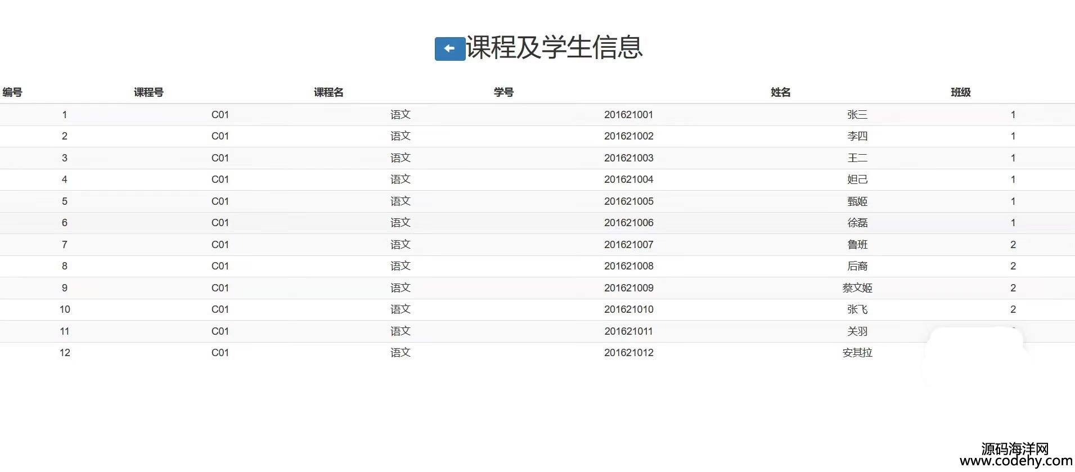Screen dimensions: 1075x472
Task: Click the 课程号 column header
Action: pyautogui.click(x=149, y=92)
